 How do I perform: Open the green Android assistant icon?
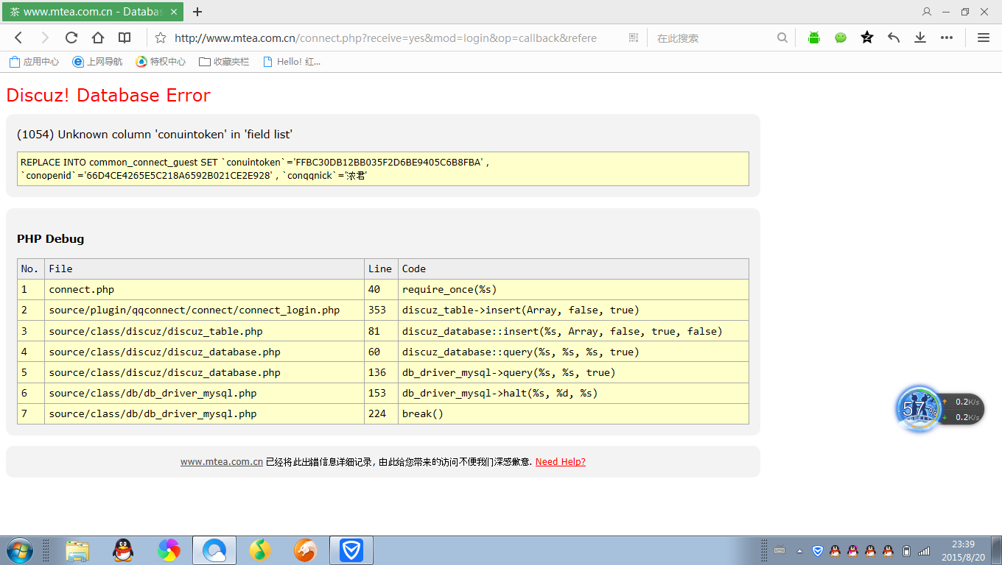coord(814,38)
